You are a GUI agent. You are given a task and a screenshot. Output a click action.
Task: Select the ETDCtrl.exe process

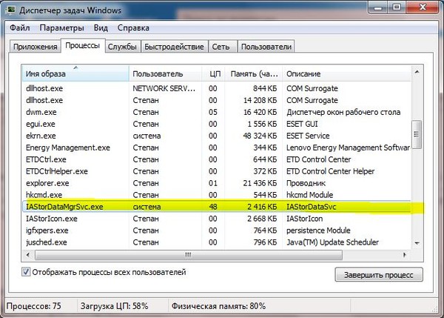click(216, 159)
